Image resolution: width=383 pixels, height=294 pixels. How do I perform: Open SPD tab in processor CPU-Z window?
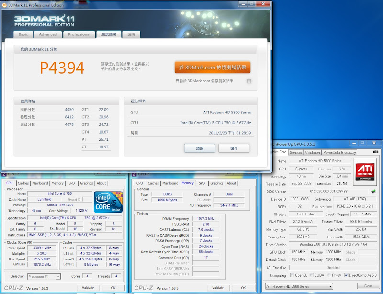pos(72,183)
